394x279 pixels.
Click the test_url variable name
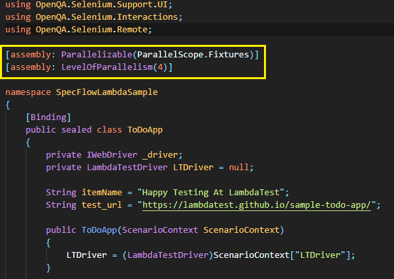point(102,205)
